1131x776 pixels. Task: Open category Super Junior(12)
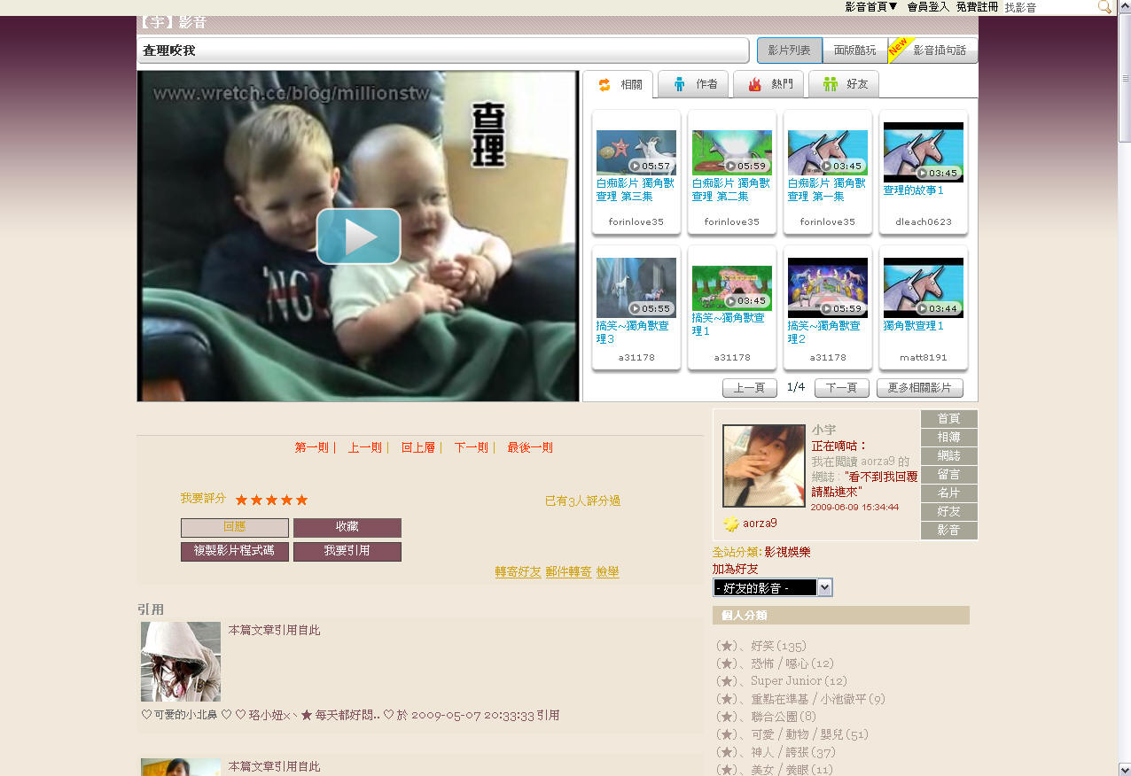click(799, 681)
